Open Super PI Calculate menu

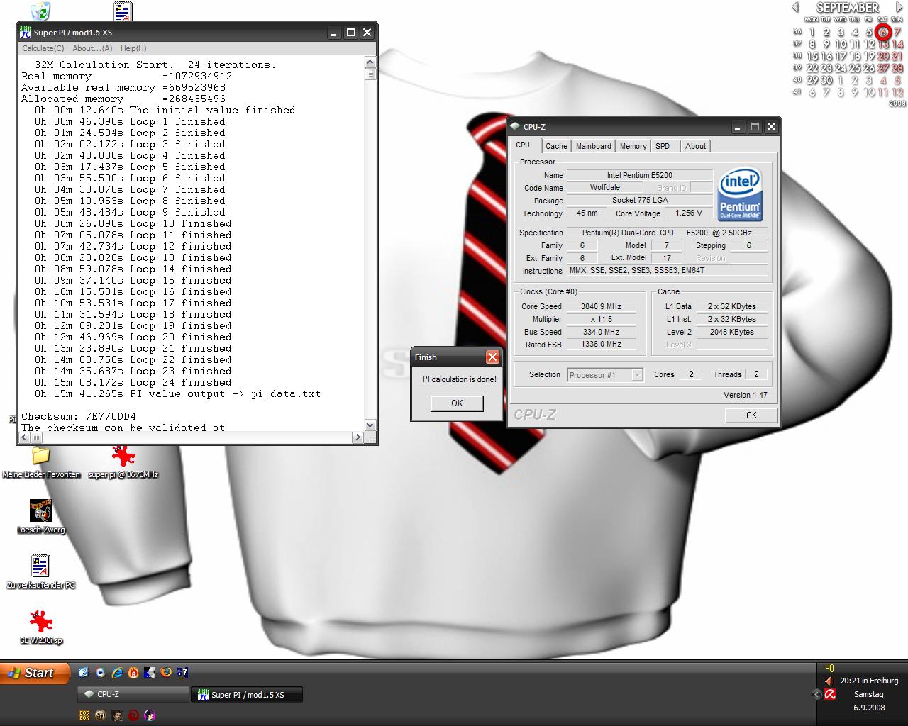point(43,48)
